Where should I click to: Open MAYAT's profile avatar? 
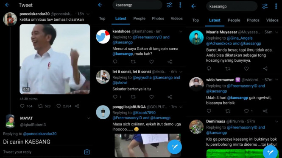(10, 121)
